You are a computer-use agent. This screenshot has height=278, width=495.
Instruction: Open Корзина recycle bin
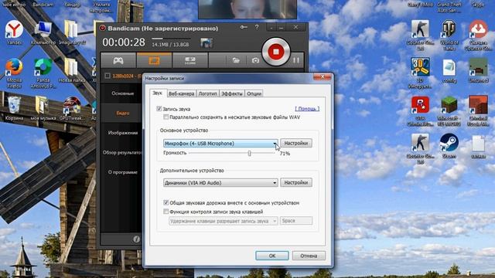[x=14, y=108]
